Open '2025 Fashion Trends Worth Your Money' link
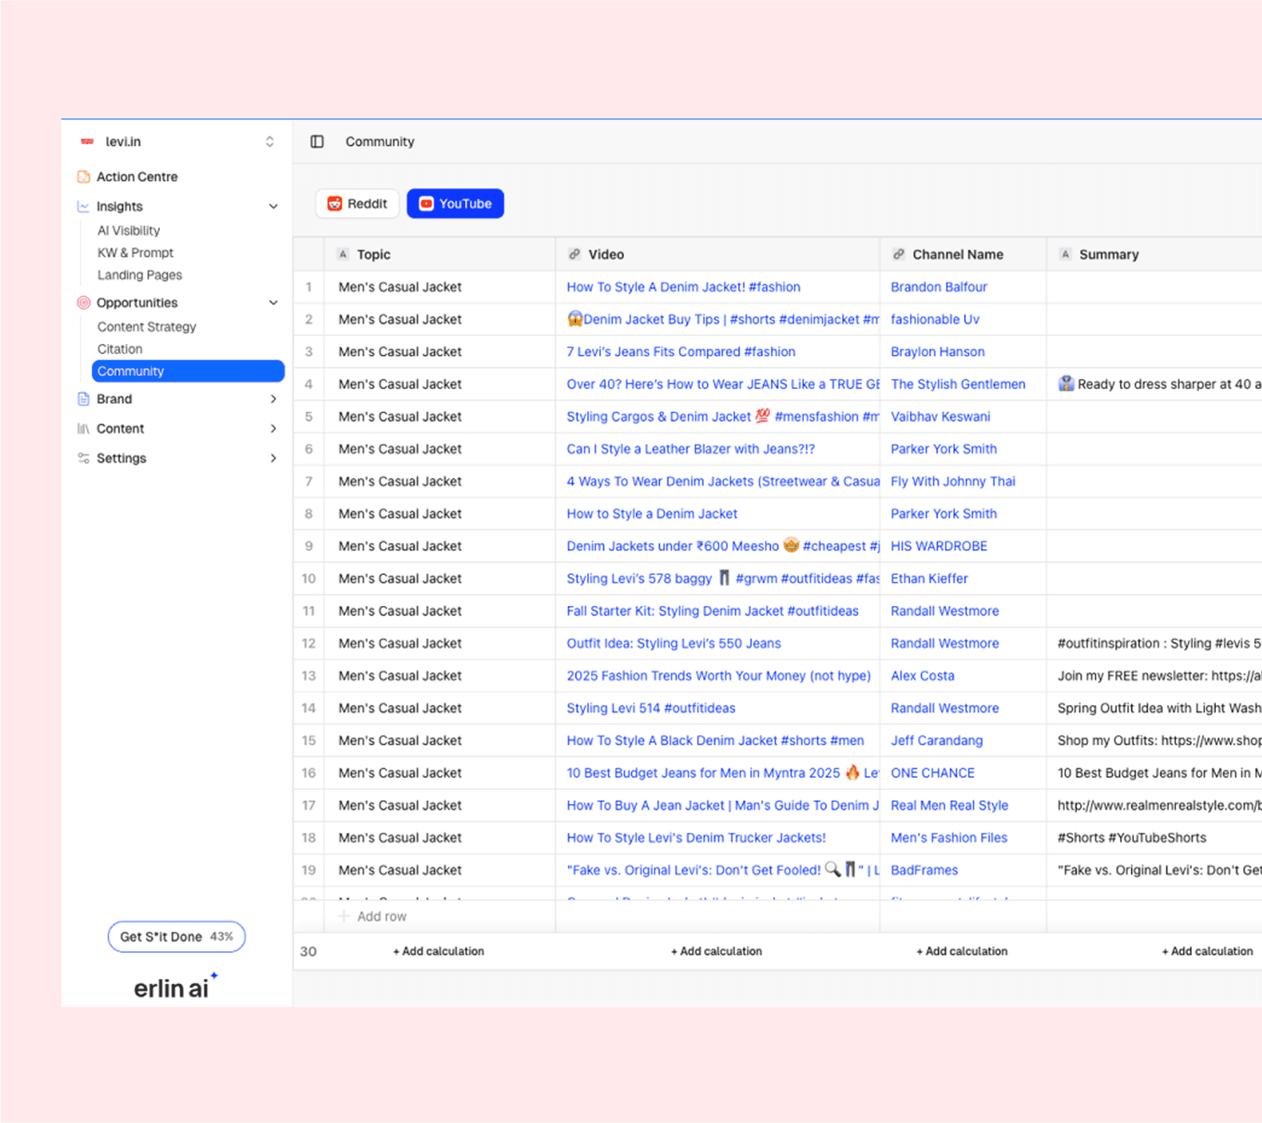This screenshot has width=1262, height=1123. pos(719,676)
